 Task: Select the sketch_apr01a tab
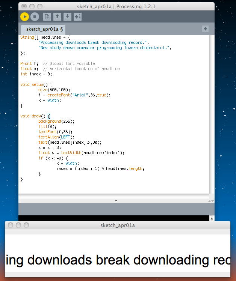tap(43, 29)
